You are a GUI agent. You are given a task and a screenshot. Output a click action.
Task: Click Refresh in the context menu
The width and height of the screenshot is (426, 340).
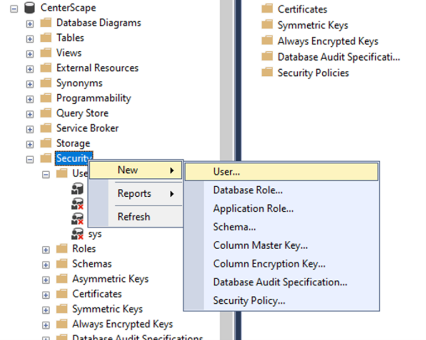point(133,217)
